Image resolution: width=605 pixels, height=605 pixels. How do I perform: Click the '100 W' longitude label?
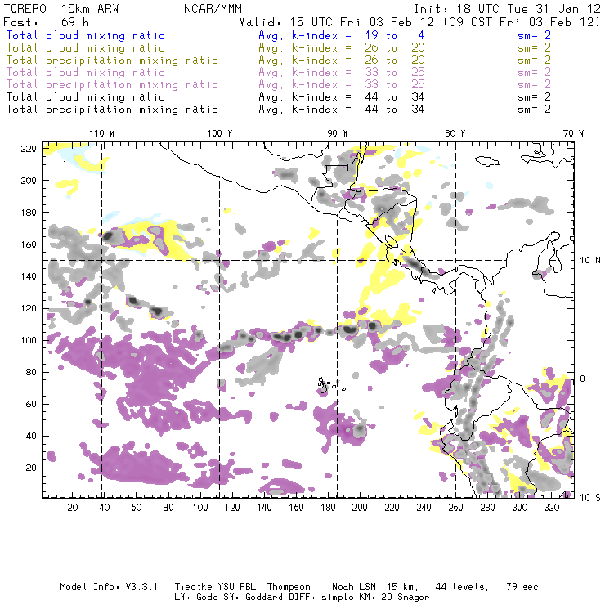[x=220, y=133]
